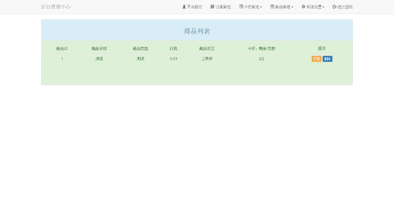The height and width of the screenshot is (203, 394).
Task: Click the table icon beside 订单管理
Action: point(212,7)
